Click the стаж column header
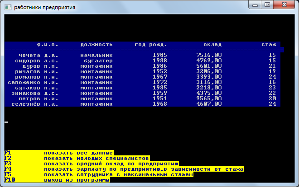 (x=269, y=45)
